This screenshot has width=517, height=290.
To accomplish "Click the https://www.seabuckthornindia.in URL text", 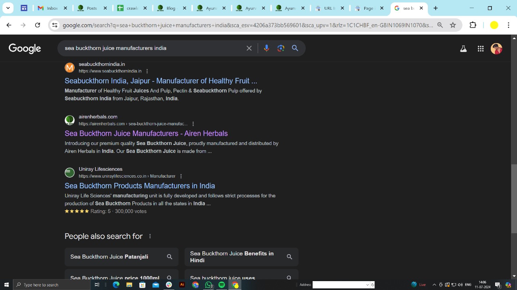I will coord(110,71).
